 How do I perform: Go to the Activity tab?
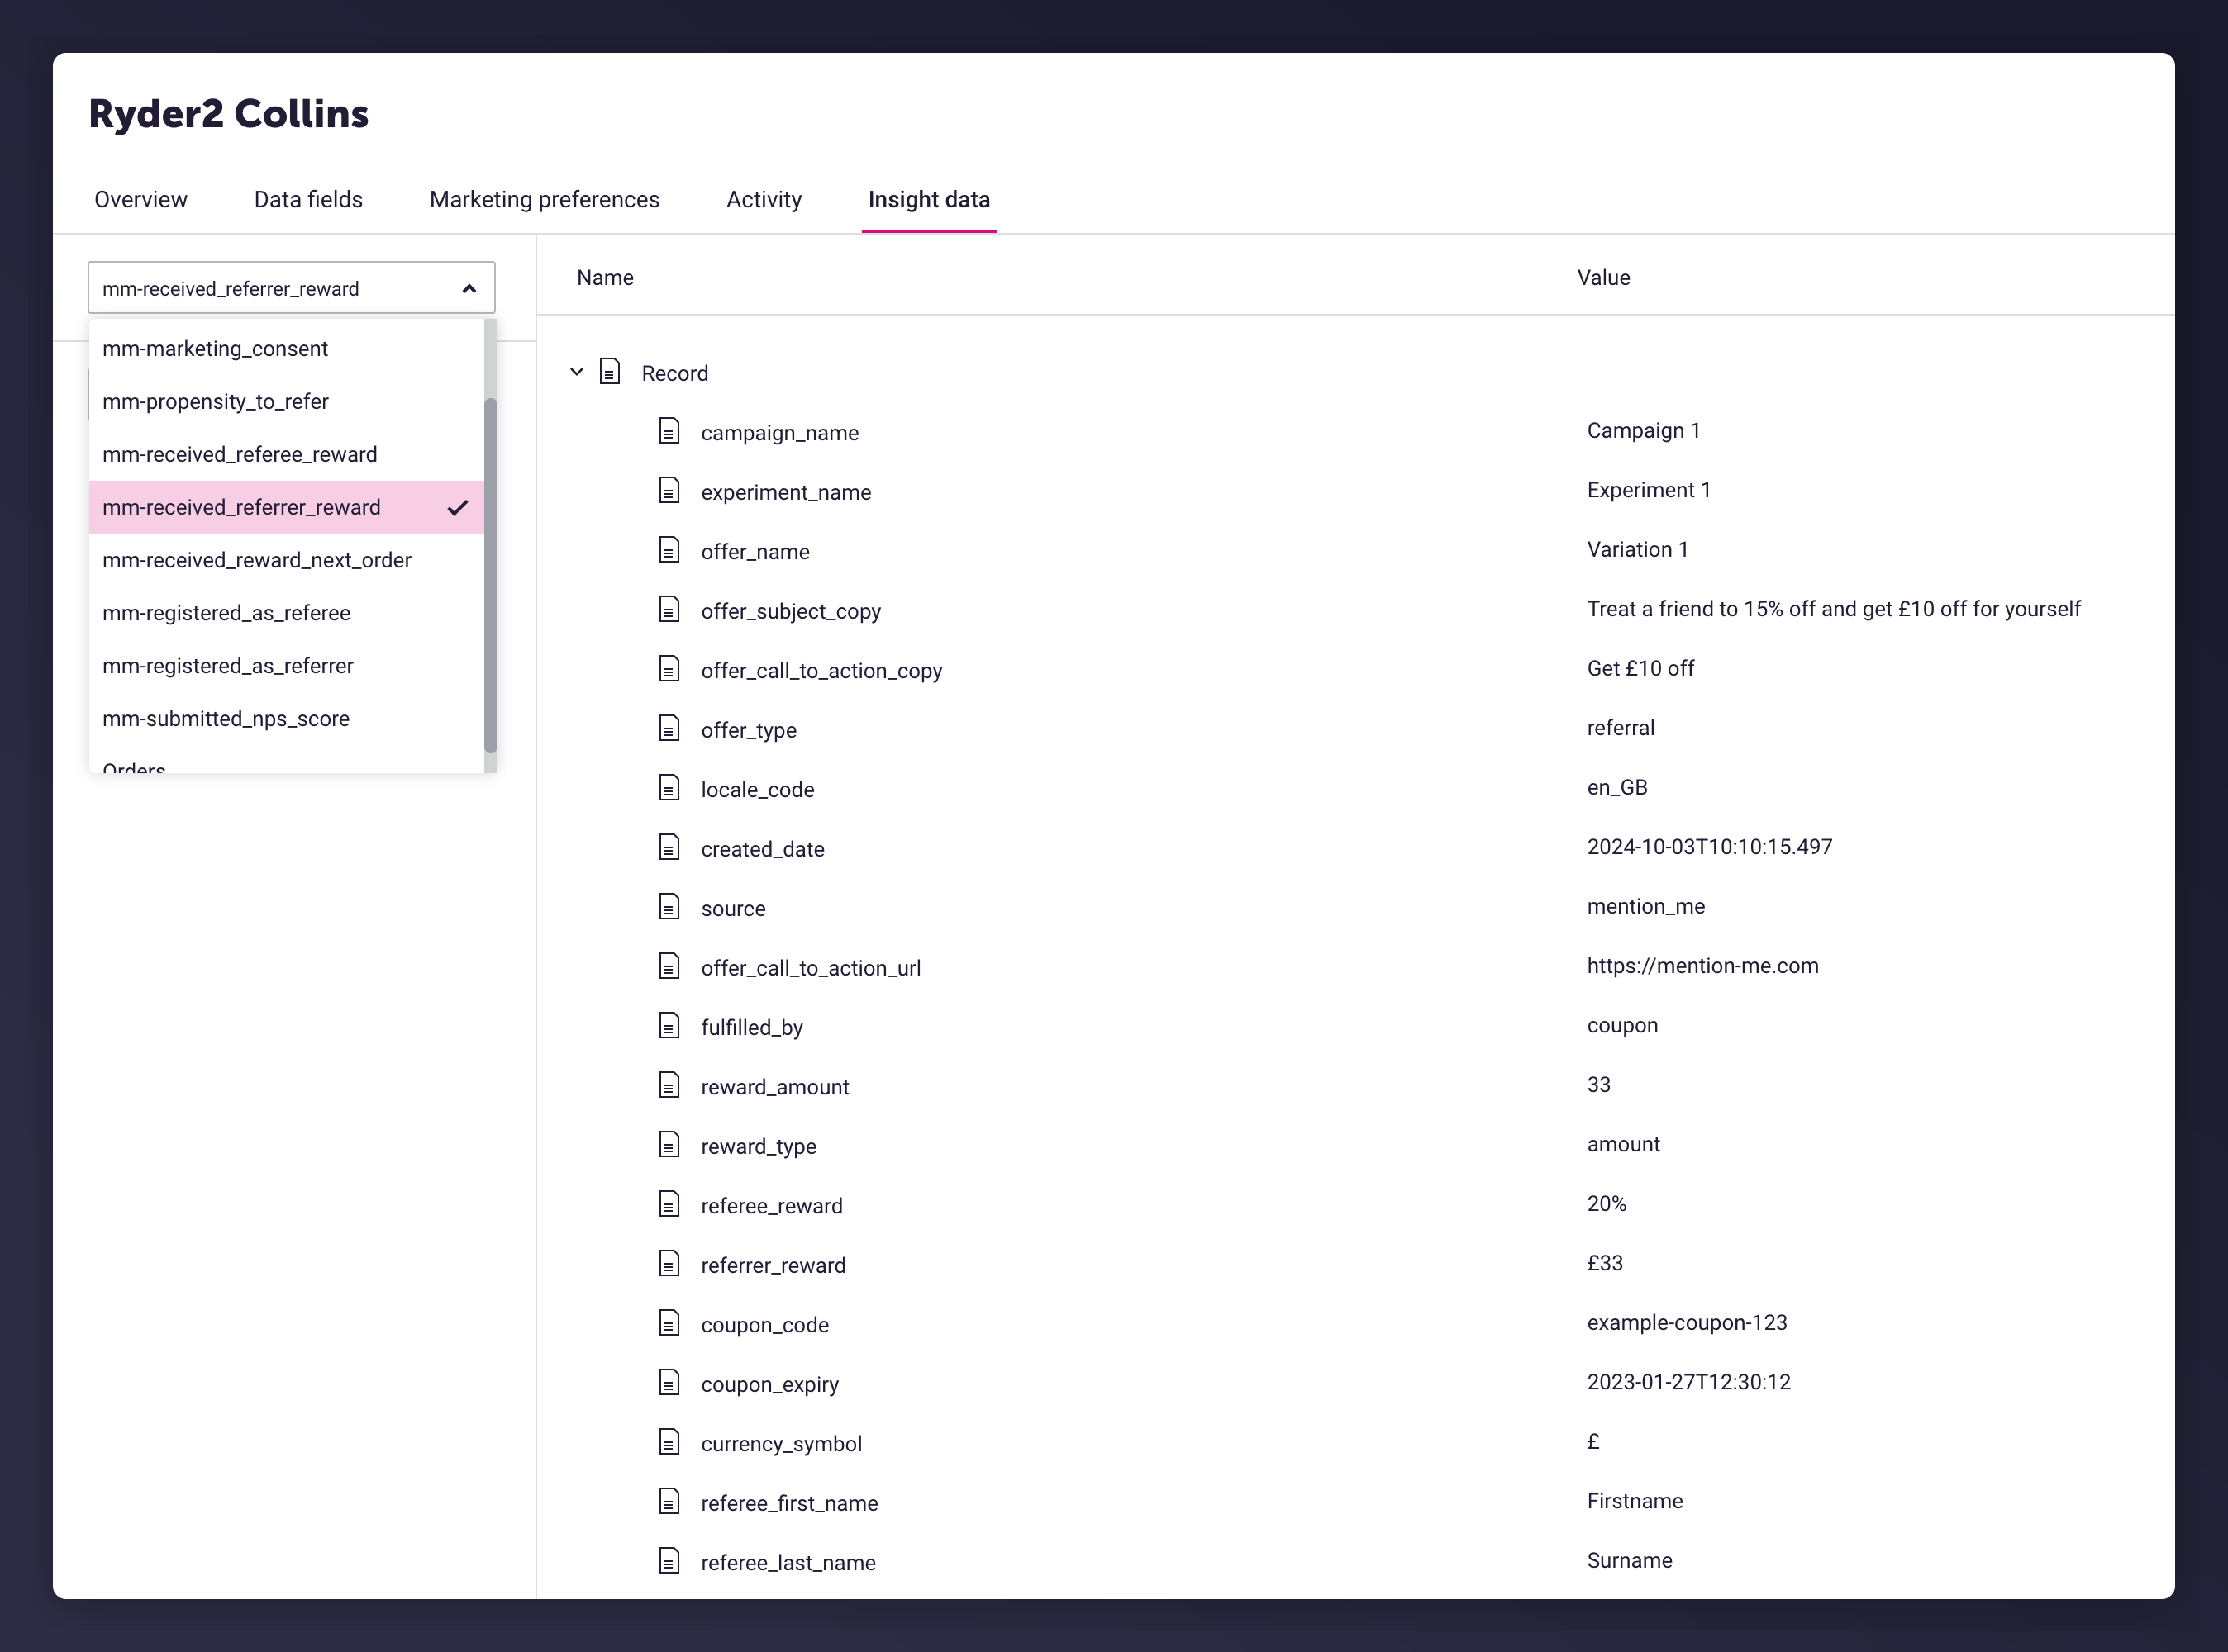pyautogui.click(x=764, y=200)
